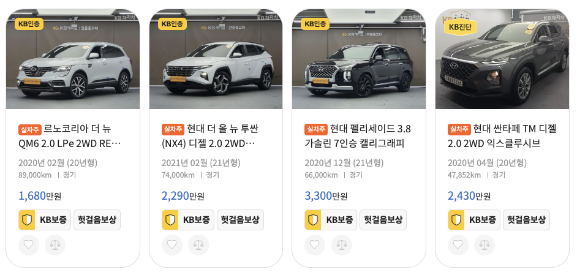The width and height of the screenshot is (577, 272).
Task: Add QM6 to compare using scale icon
Action: [55, 245]
